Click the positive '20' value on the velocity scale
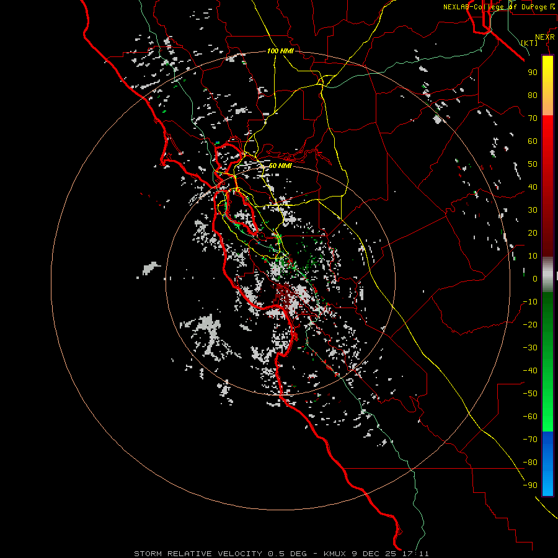This screenshot has height=558, width=558. point(533,232)
